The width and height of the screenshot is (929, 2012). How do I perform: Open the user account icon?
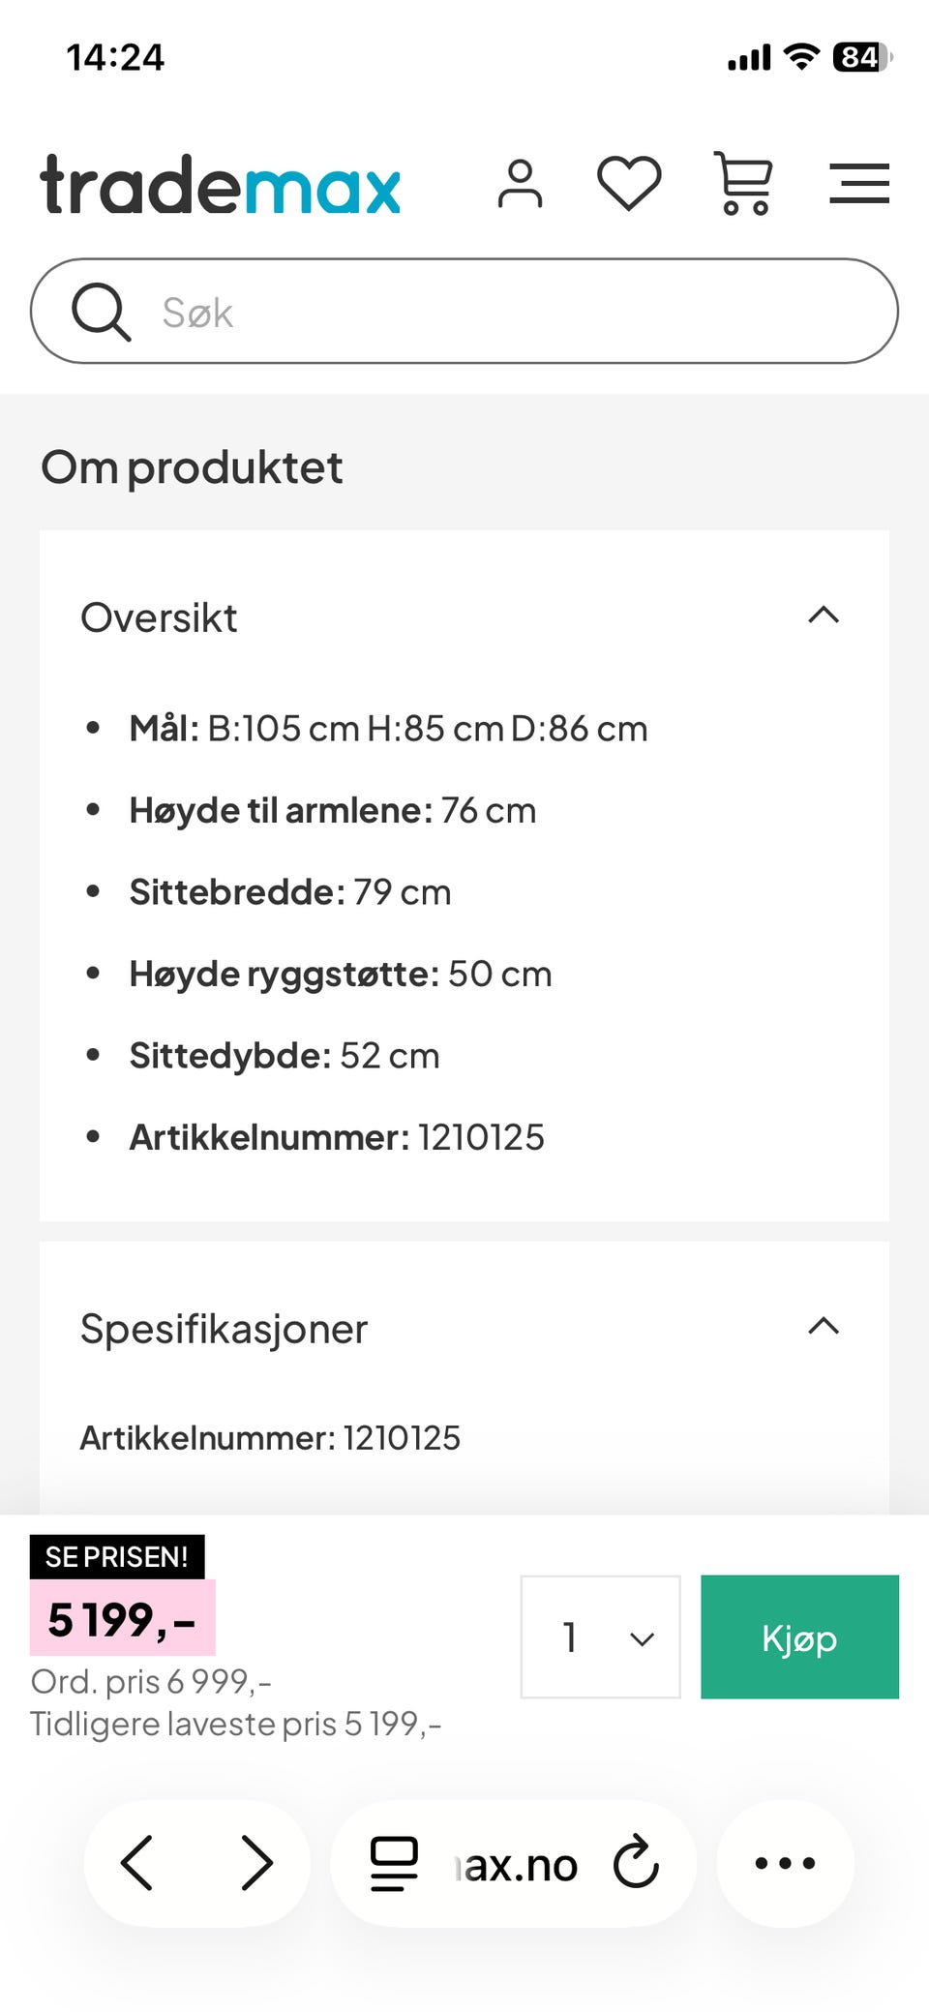tap(521, 184)
